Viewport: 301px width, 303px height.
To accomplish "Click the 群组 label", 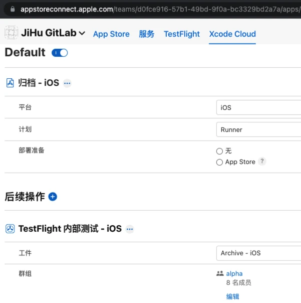I will (x=25, y=273).
